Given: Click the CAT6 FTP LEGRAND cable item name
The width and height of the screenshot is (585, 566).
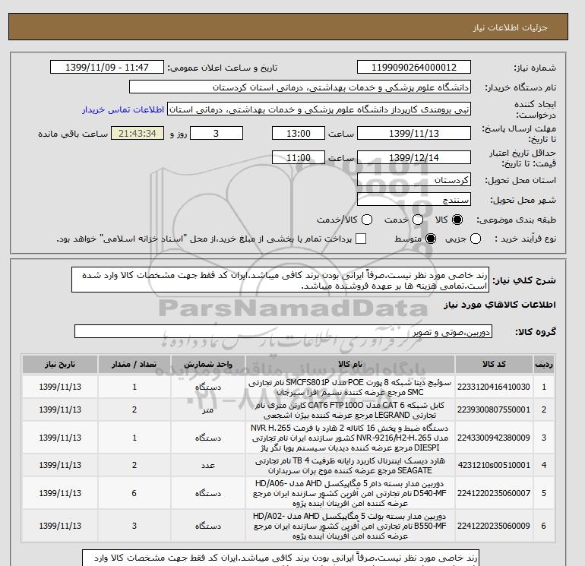Looking at the screenshot, I should click(x=350, y=410).
